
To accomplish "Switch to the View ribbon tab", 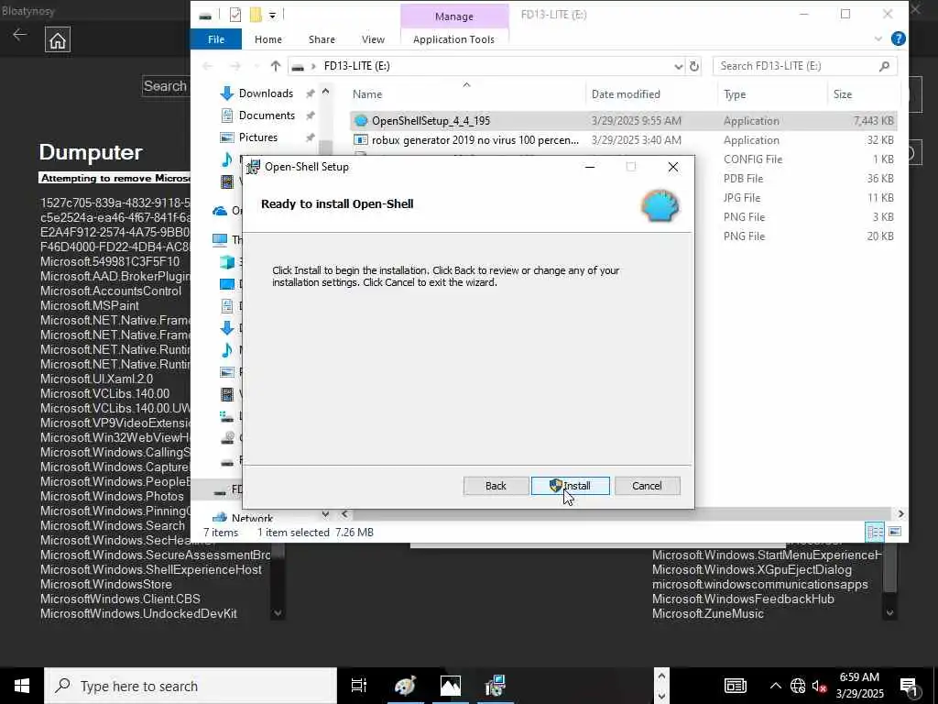I will pyautogui.click(x=374, y=39).
